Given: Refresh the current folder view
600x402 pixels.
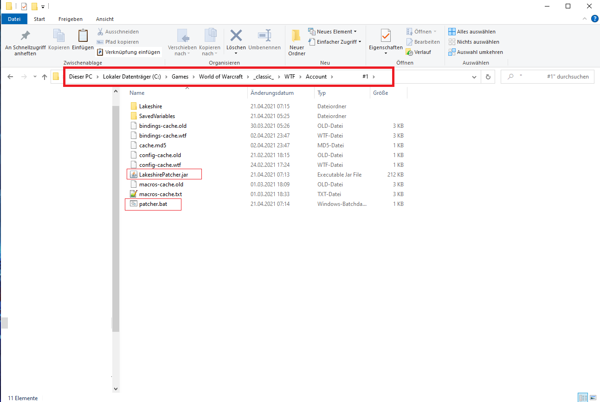Looking at the screenshot, I should (488, 77).
